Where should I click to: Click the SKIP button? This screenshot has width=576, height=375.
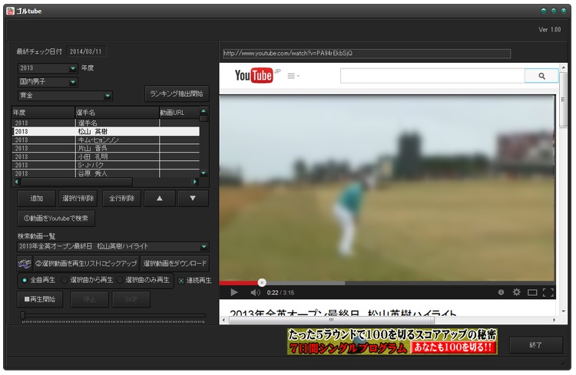click(131, 299)
